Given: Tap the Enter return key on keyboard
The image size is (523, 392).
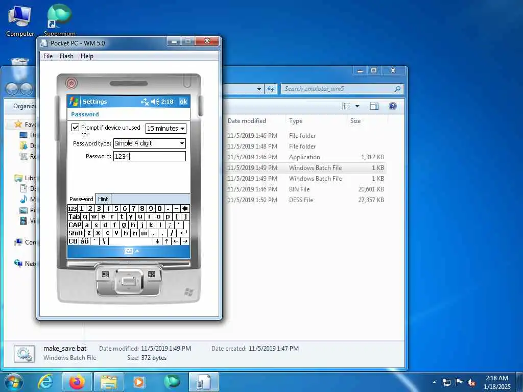Looking at the screenshot, I should (x=183, y=233).
